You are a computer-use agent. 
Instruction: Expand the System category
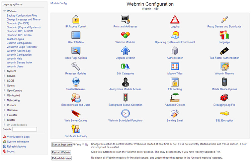pos(5,71)
